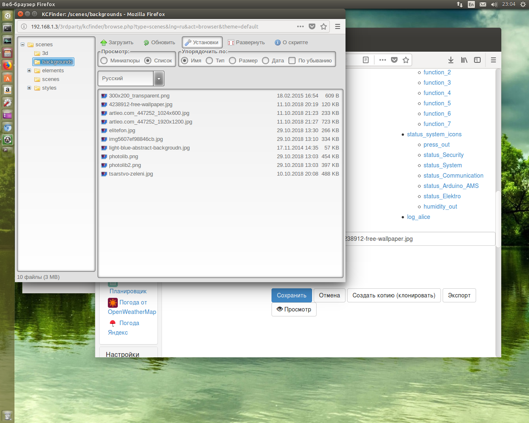The height and width of the screenshot is (423, 529).
Task: Open the photolib2.png file entry
Action: click(x=125, y=165)
